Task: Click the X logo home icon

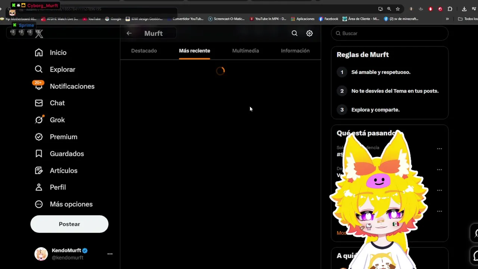Action: (x=39, y=33)
